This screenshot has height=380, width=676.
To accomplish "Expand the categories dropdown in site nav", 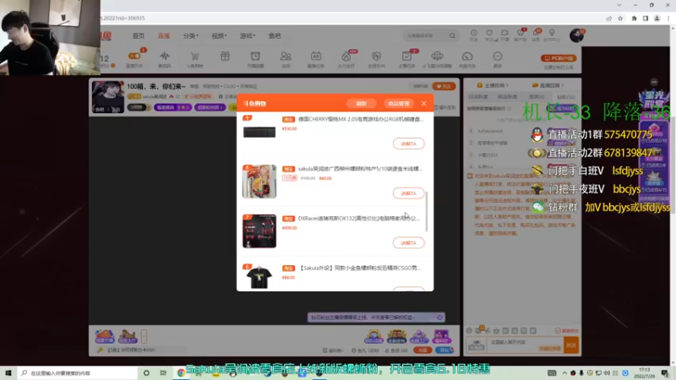I will click(190, 35).
